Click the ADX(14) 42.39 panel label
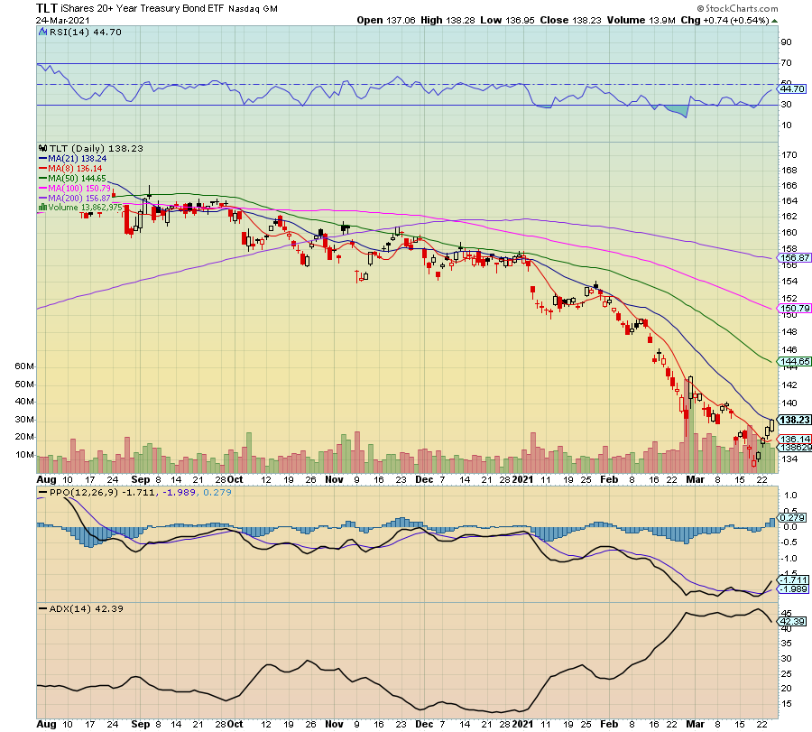 click(x=87, y=609)
